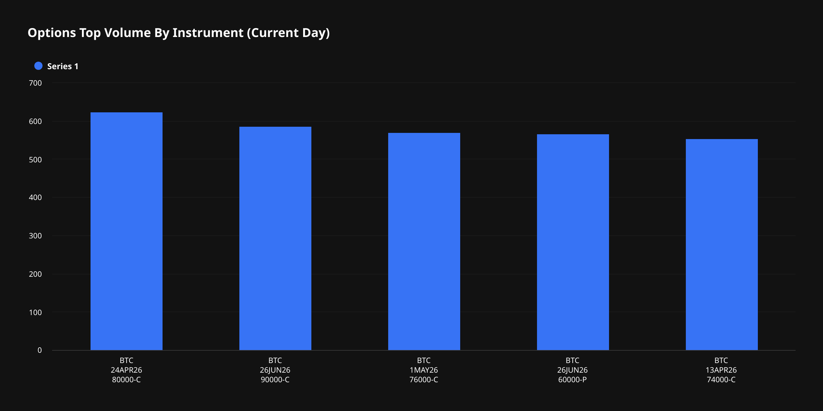Click the 500 y-axis tick label
823x411 pixels.
point(35,160)
